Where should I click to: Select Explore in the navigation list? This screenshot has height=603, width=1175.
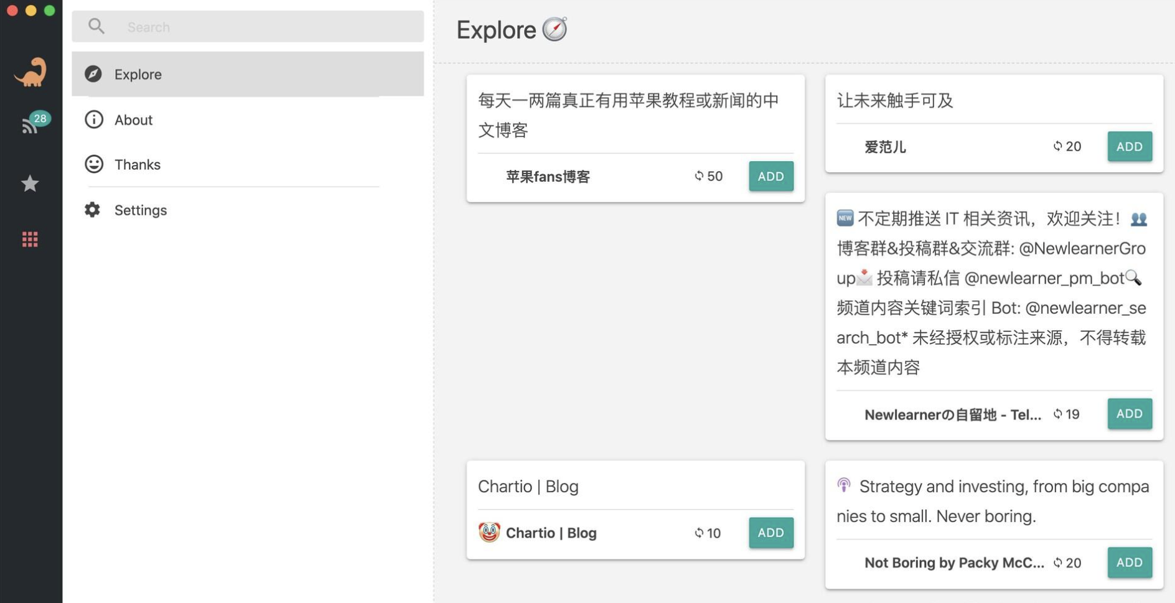pos(138,73)
